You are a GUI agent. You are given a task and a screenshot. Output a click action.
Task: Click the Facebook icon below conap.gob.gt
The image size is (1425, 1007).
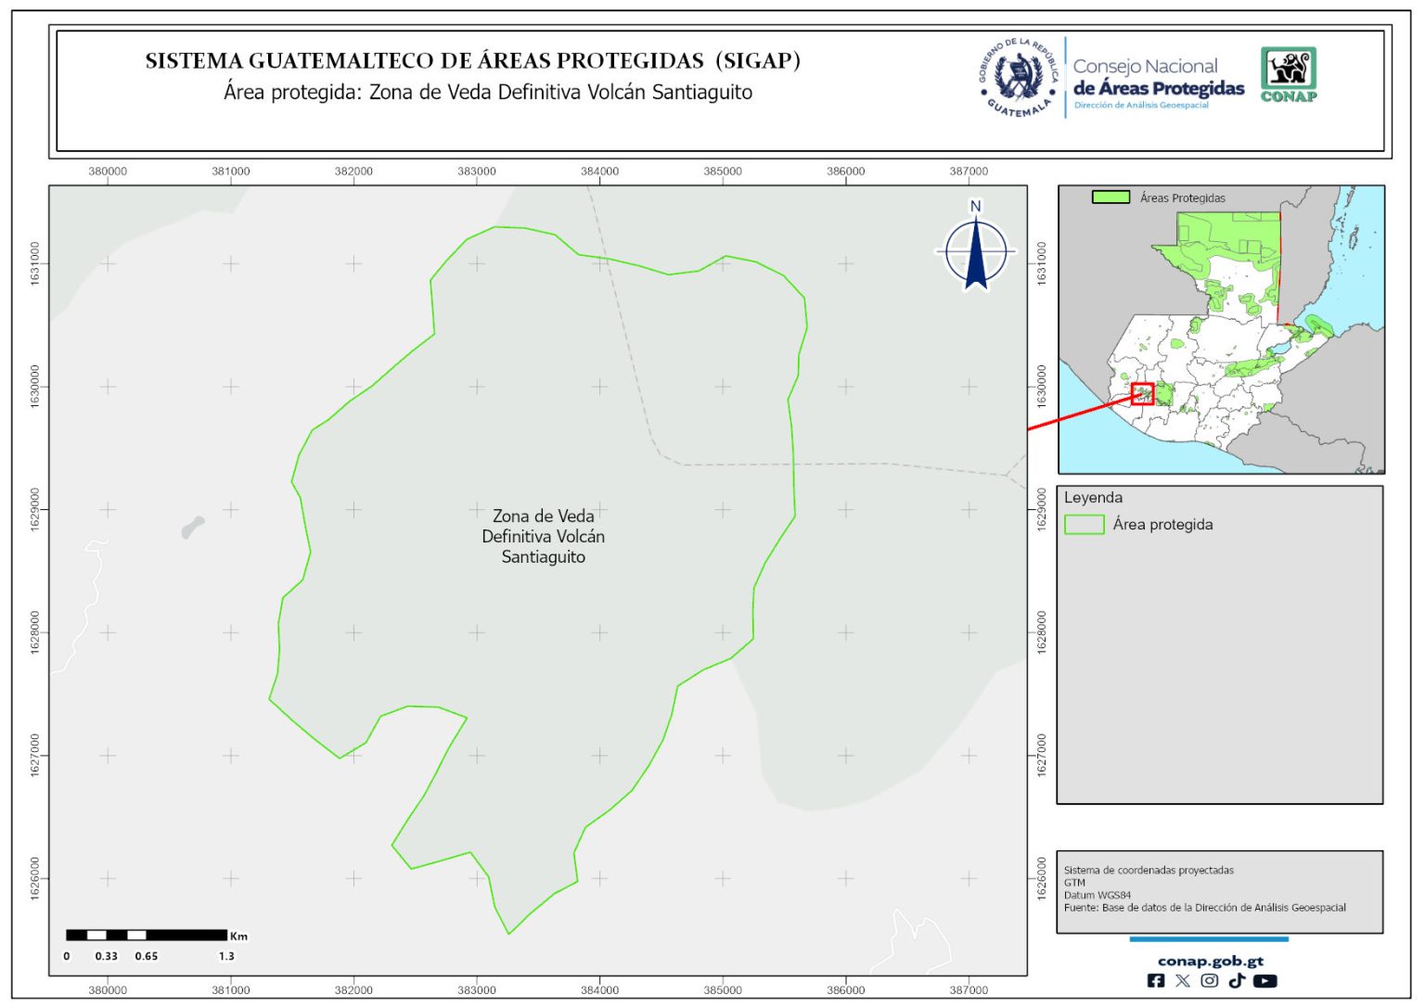pos(1156,980)
